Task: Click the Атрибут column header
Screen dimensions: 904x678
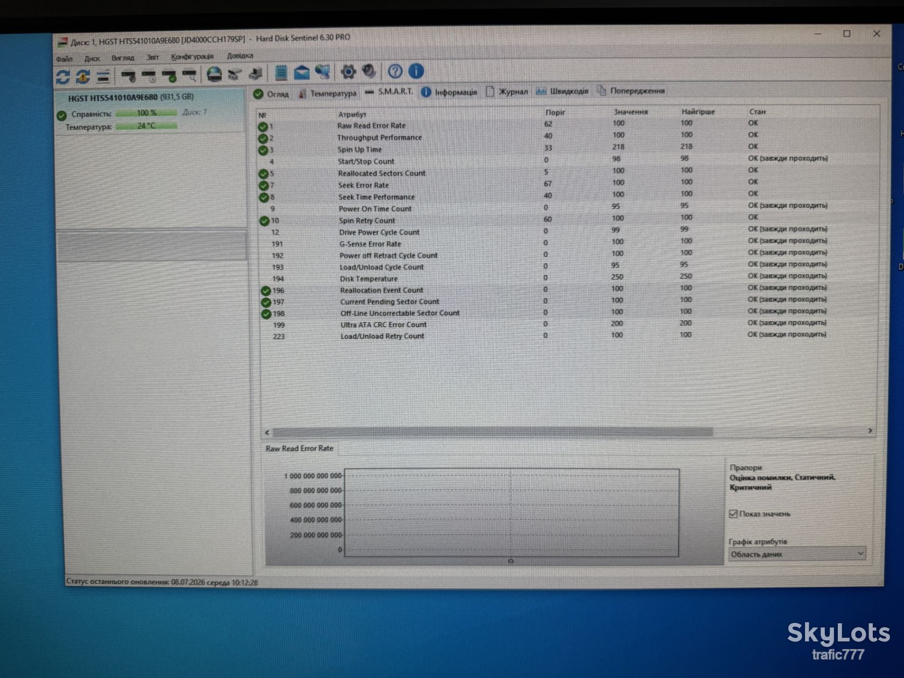Action: (x=352, y=114)
